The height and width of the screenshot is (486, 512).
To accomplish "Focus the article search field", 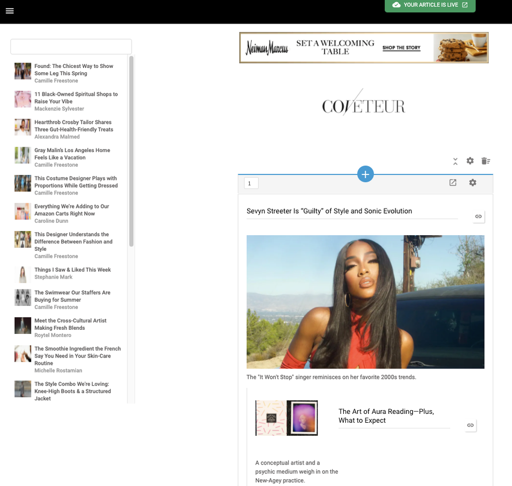I will tap(71, 47).
